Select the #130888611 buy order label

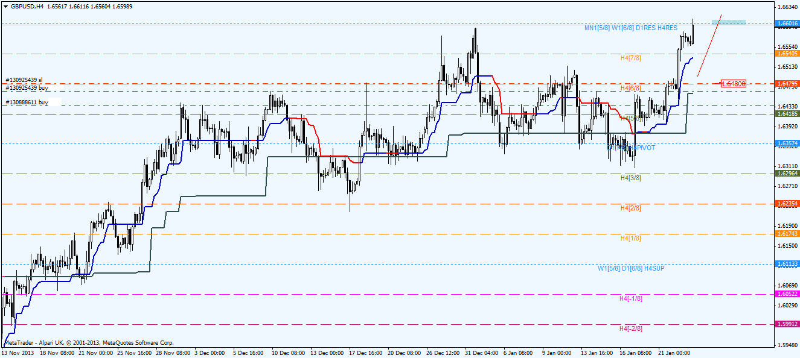coord(27,102)
